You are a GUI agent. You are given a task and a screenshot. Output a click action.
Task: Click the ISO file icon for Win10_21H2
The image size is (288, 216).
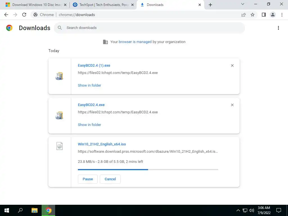point(59,146)
